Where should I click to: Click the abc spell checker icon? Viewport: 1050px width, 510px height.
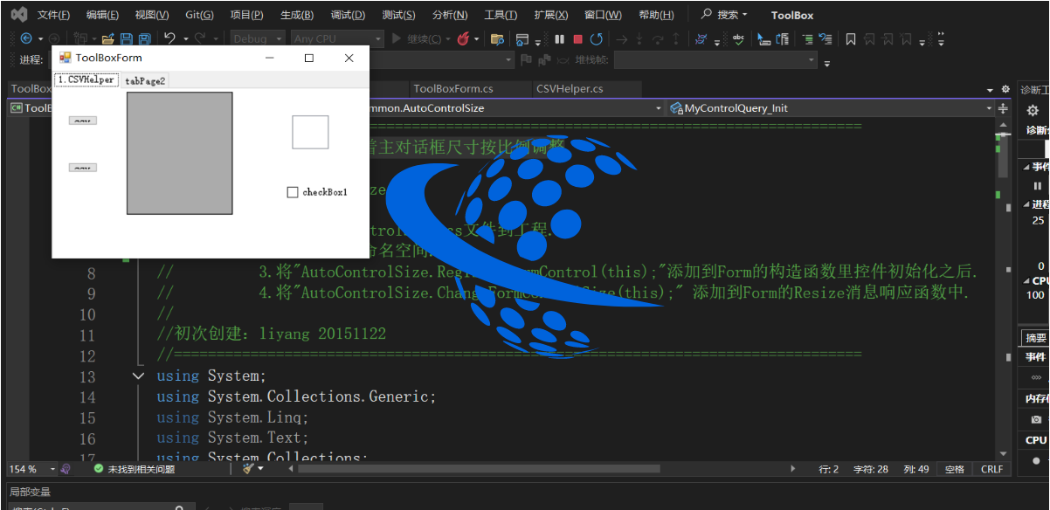tap(738, 39)
